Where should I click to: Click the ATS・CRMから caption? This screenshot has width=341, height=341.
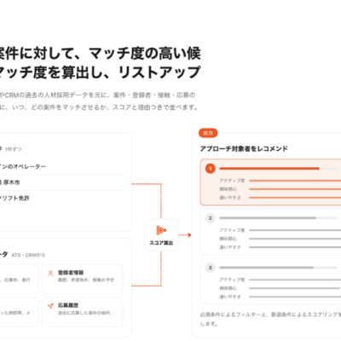[28, 255]
